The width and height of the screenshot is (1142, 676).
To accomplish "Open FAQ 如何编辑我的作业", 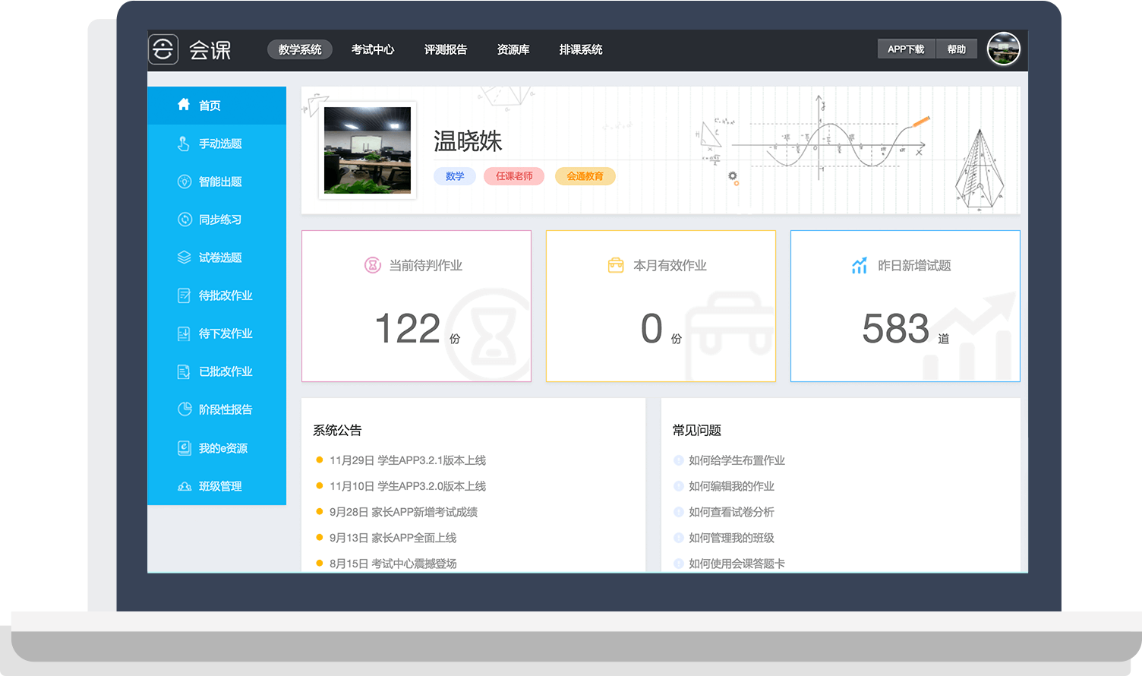I will click(x=731, y=486).
